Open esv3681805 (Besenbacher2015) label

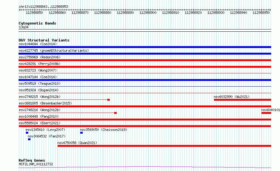45,103
